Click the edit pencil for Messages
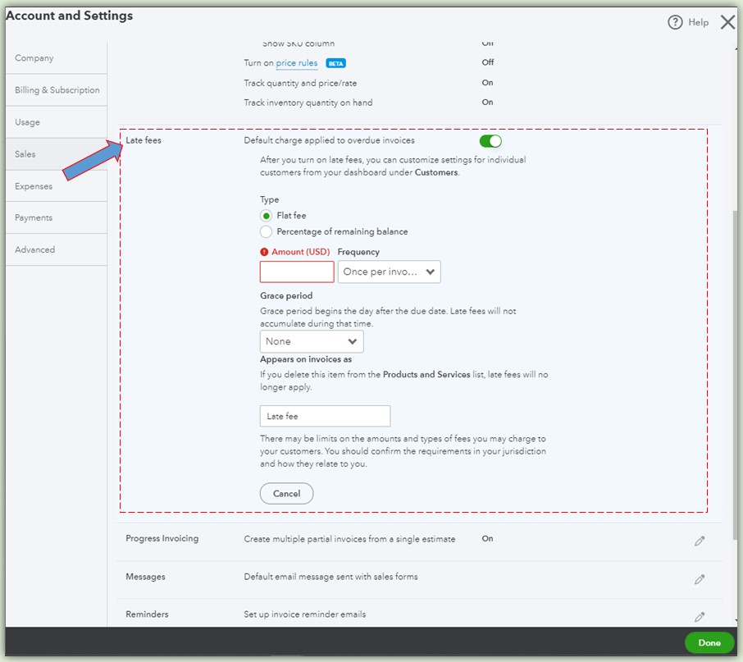 (x=700, y=578)
